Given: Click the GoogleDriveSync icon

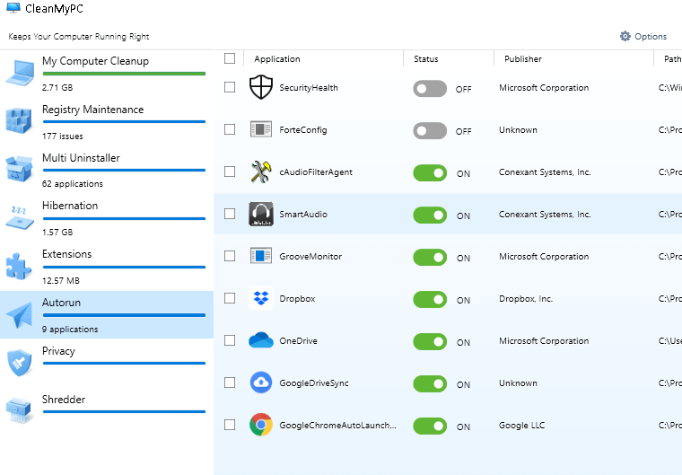Looking at the screenshot, I should click(261, 383).
